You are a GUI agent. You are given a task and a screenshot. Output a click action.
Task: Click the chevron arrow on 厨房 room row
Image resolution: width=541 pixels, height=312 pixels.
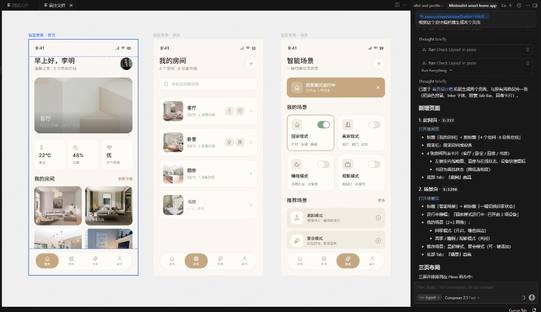point(251,173)
